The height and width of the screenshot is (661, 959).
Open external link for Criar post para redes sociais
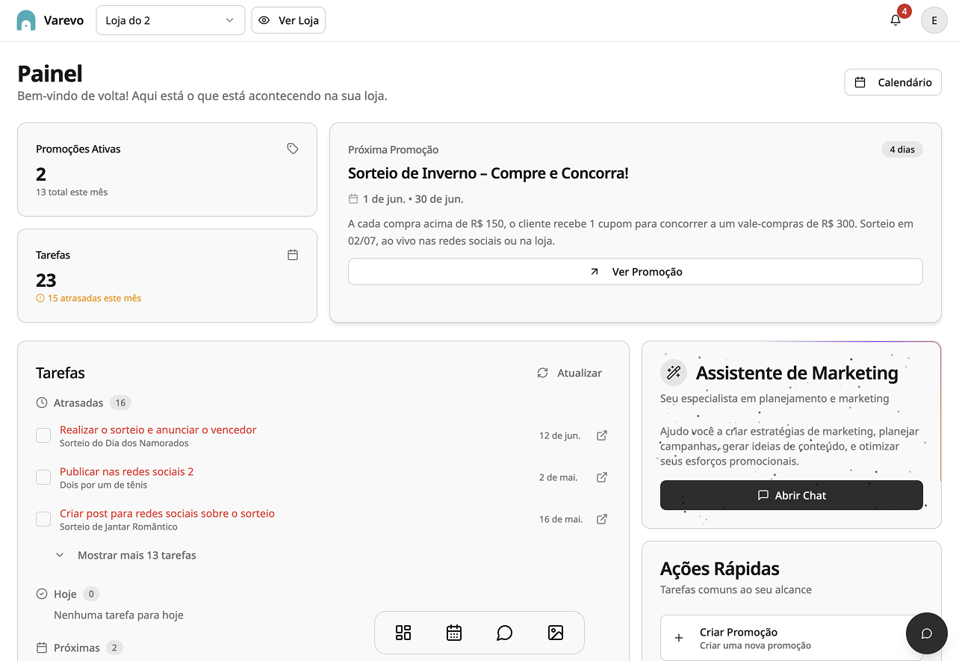pos(602,519)
